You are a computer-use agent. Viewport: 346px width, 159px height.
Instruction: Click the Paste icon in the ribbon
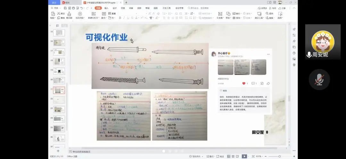coord(53,14)
